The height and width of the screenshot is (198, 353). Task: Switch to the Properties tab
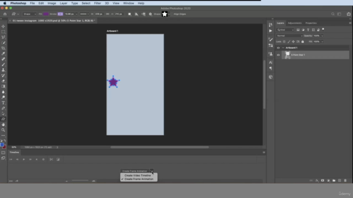tap(311, 23)
